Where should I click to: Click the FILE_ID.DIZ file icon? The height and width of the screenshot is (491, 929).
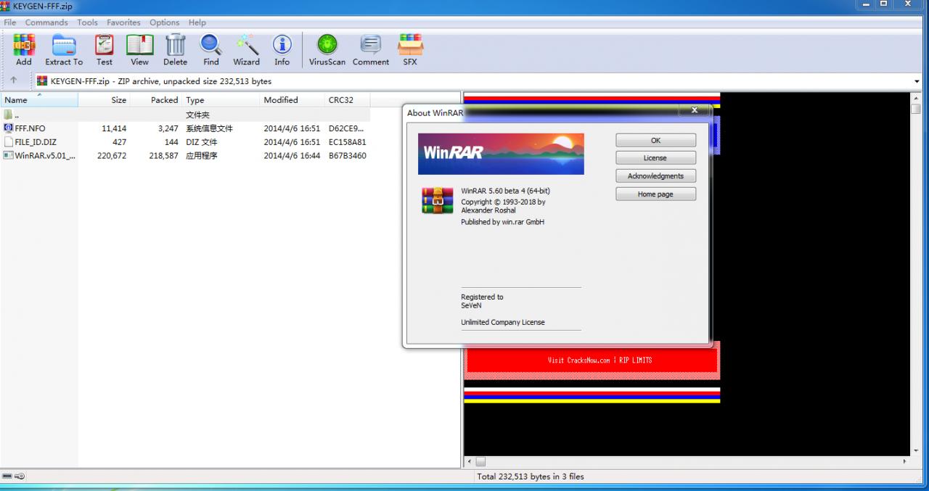pyautogui.click(x=9, y=142)
